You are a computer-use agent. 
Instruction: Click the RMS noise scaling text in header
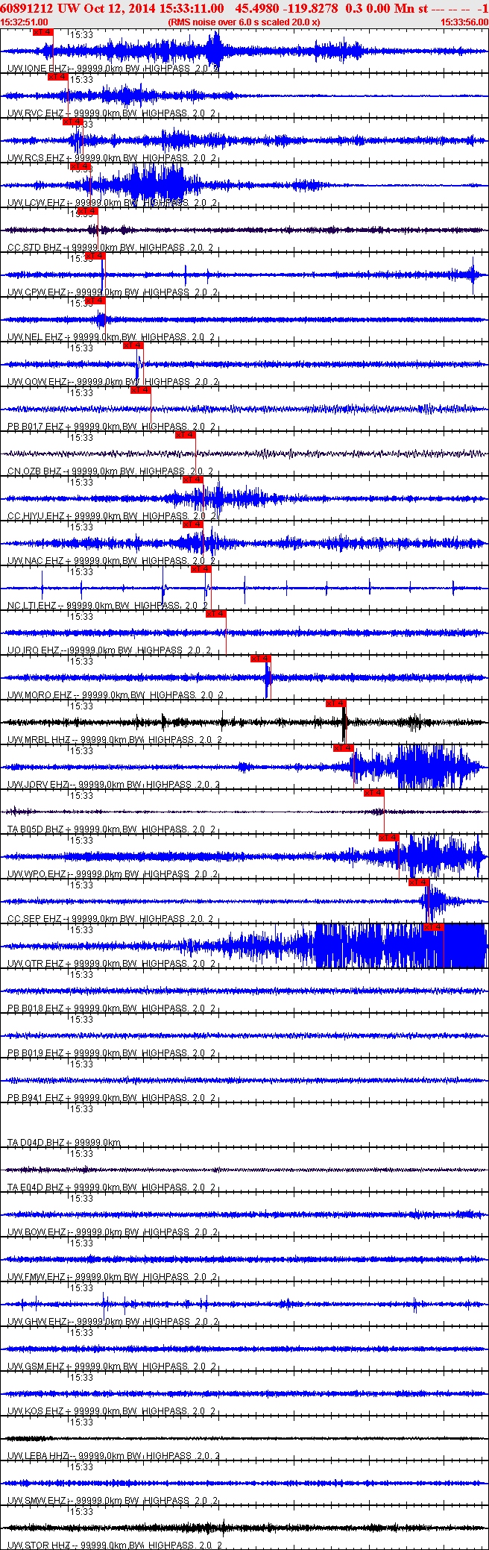click(x=245, y=22)
